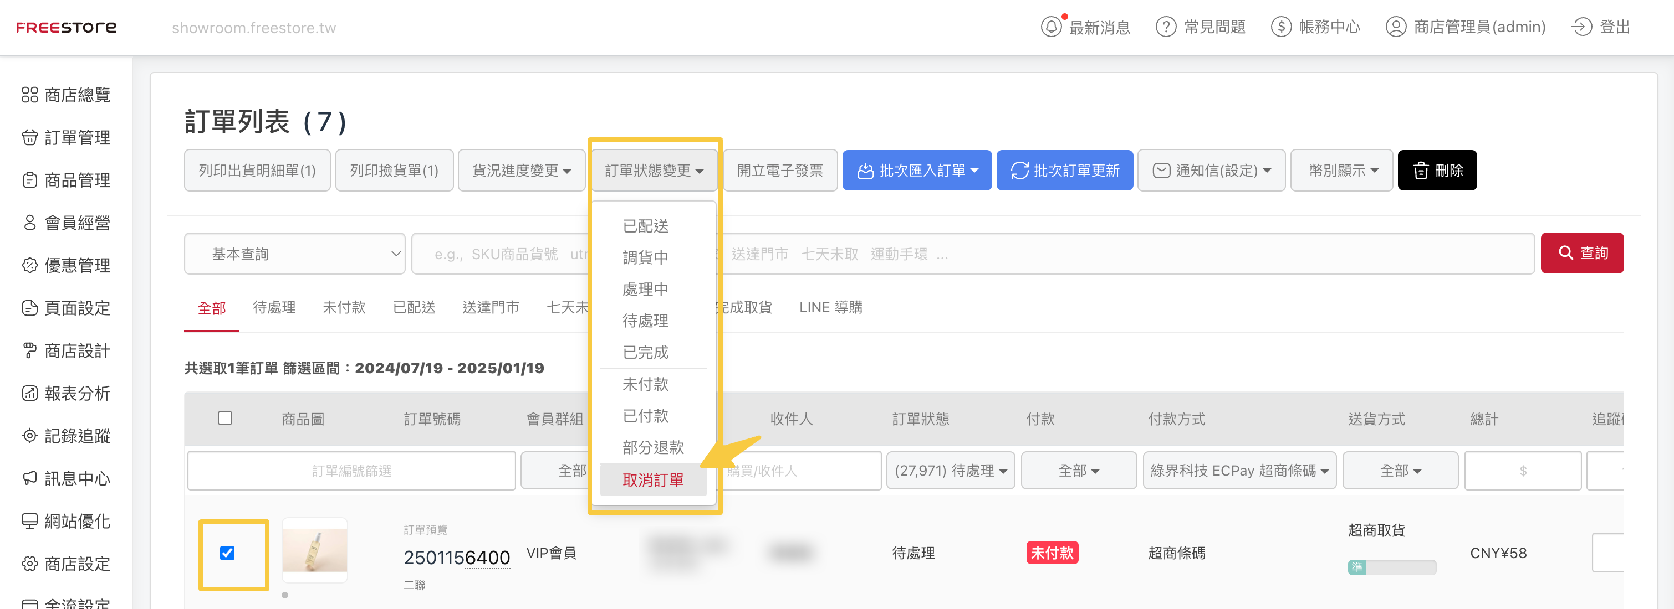Image resolution: width=1674 pixels, height=609 pixels.
Task: Click 列印出貨明細單(1) button
Action: pos(257,171)
